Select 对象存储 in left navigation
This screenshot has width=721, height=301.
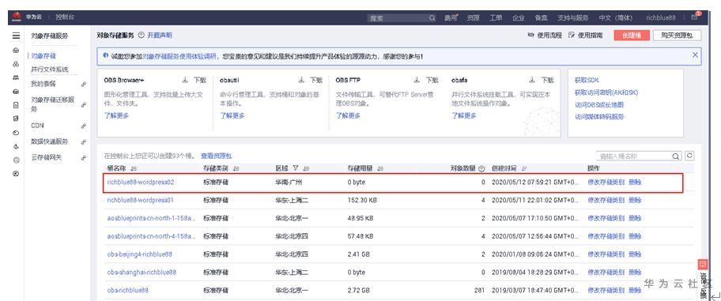pyautogui.click(x=43, y=56)
